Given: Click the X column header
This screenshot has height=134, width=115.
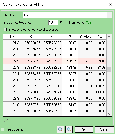Looking at the screenshot, I should pyautogui.click(x=31, y=37).
